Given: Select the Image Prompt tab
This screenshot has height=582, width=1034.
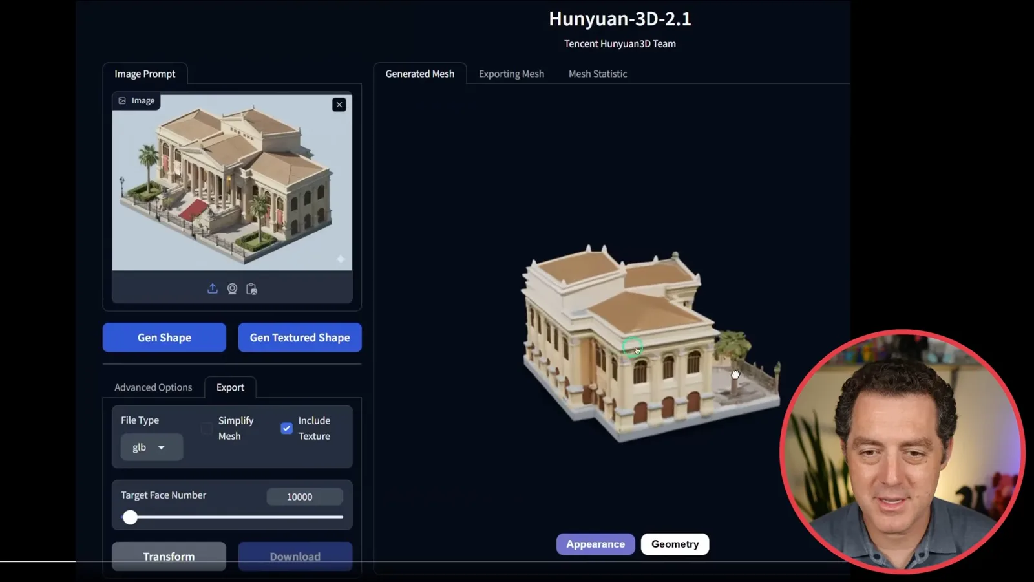Looking at the screenshot, I should (145, 74).
